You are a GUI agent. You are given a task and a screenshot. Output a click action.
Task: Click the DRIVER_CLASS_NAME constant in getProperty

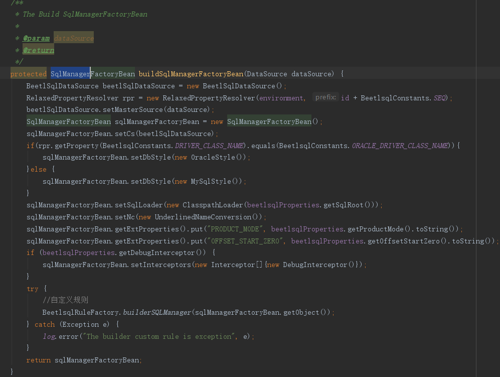pos(209,146)
